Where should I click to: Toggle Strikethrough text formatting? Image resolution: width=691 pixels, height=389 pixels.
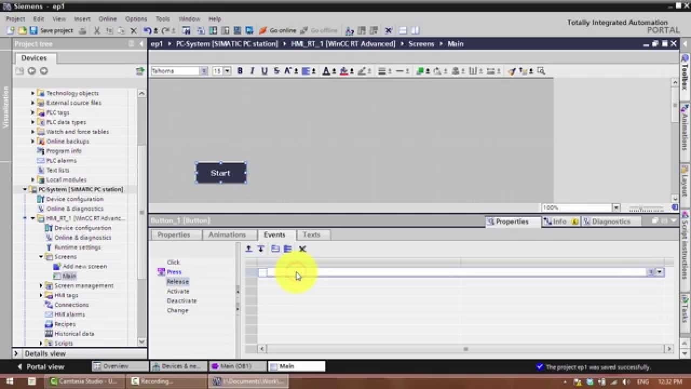[276, 71]
